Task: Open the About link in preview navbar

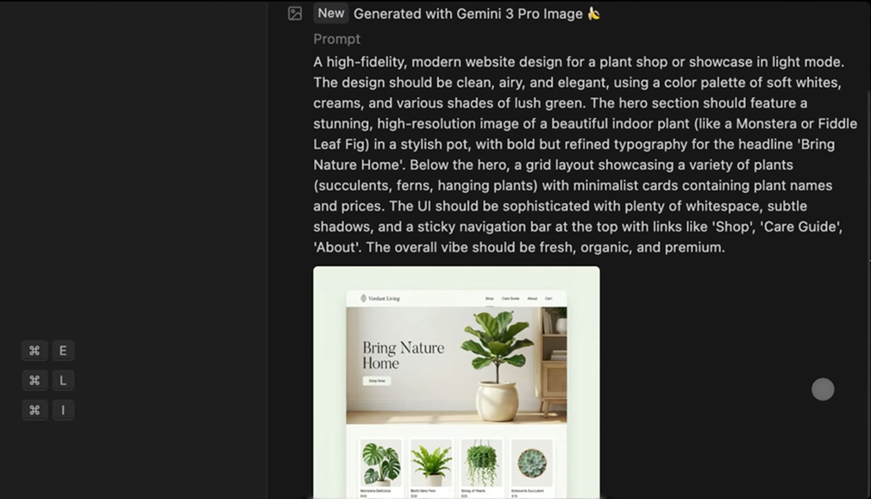Action: click(532, 298)
